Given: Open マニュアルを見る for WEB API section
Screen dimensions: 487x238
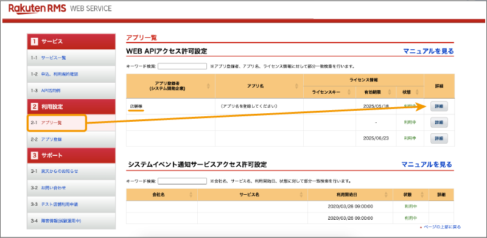Looking at the screenshot, I should [x=429, y=51].
